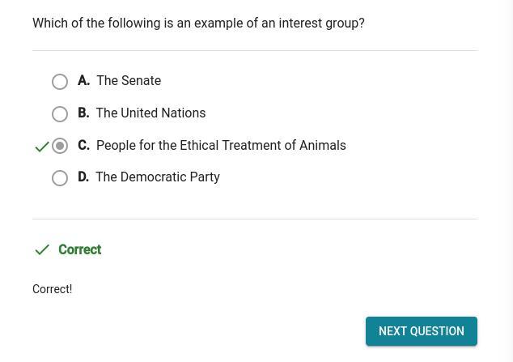This screenshot has width=513, height=362.
Task: Choose 'The United Nations' answer text
Action: 151,113
